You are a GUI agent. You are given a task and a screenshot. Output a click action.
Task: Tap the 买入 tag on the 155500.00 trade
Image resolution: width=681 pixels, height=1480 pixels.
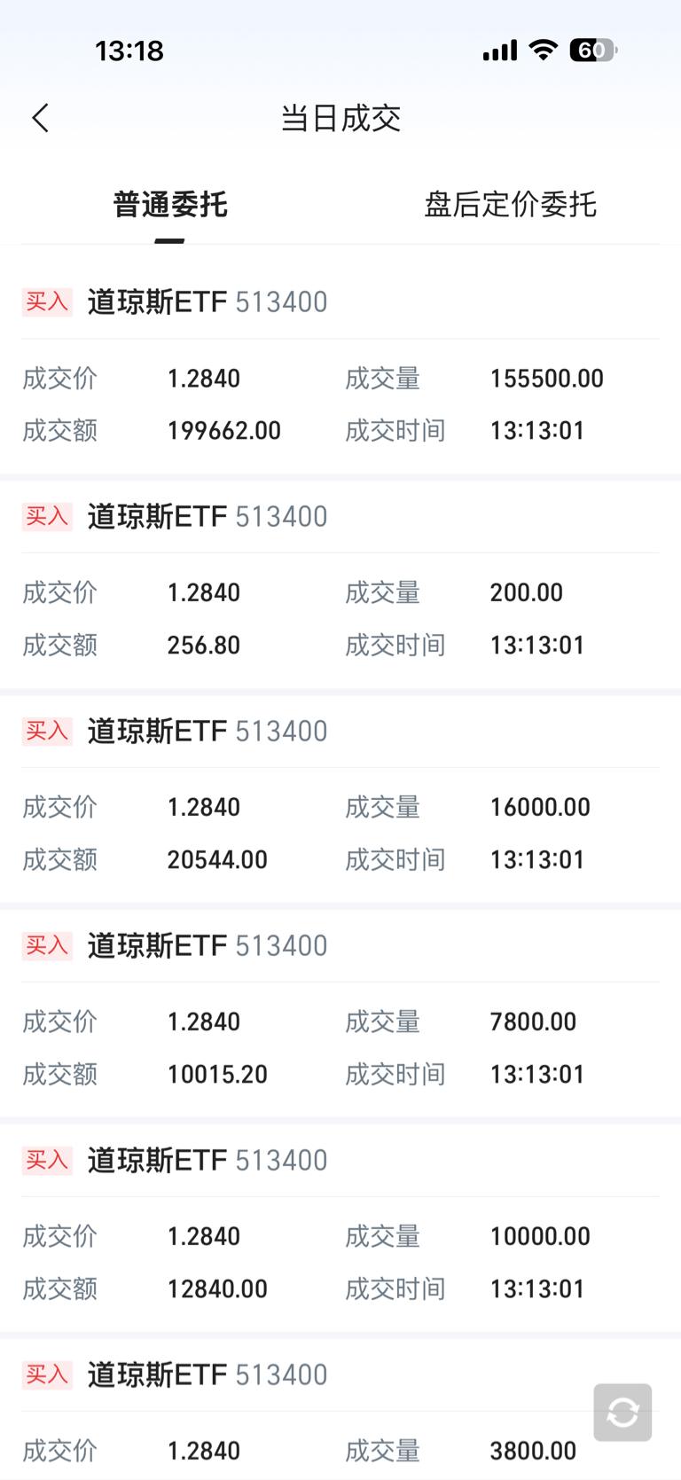click(47, 301)
